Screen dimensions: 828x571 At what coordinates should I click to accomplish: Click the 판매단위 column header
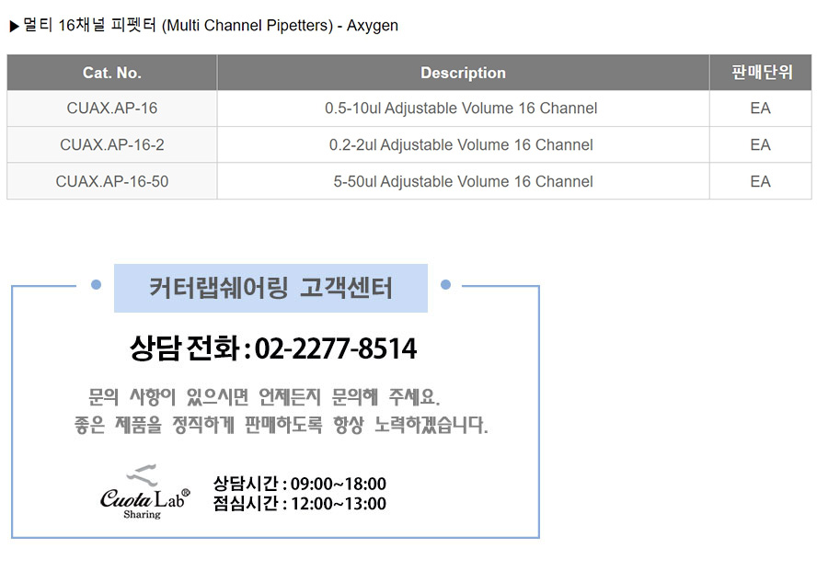tap(760, 73)
